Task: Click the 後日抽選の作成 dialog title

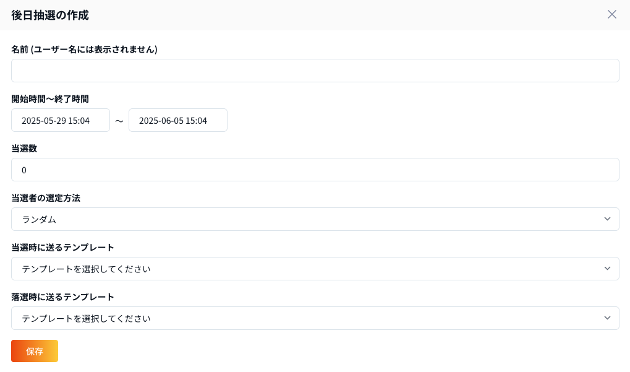Action: point(50,15)
